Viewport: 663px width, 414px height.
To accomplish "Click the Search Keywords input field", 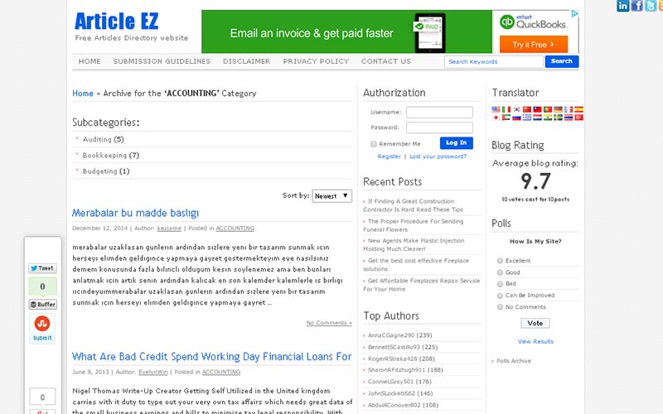I will tap(493, 61).
